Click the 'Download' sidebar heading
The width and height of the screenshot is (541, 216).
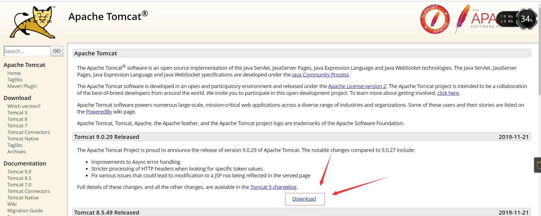pyautogui.click(x=17, y=98)
